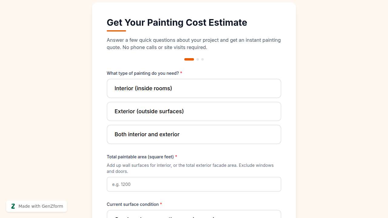Click the orange underline beneath the heading

click(116, 30)
